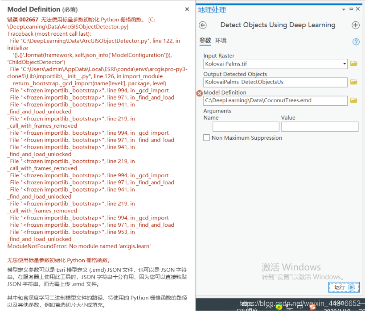Expand the Input Raster dropdown list
Viewport: 365px width, 312px height.
[x=344, y=64]
